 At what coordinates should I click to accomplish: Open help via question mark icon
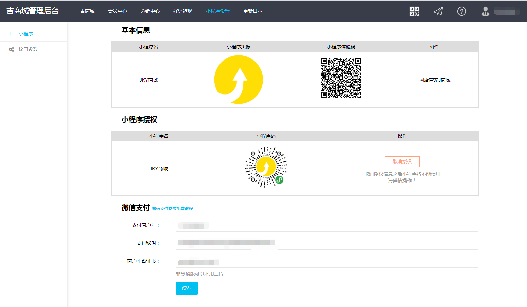click(x=461, y=11)
